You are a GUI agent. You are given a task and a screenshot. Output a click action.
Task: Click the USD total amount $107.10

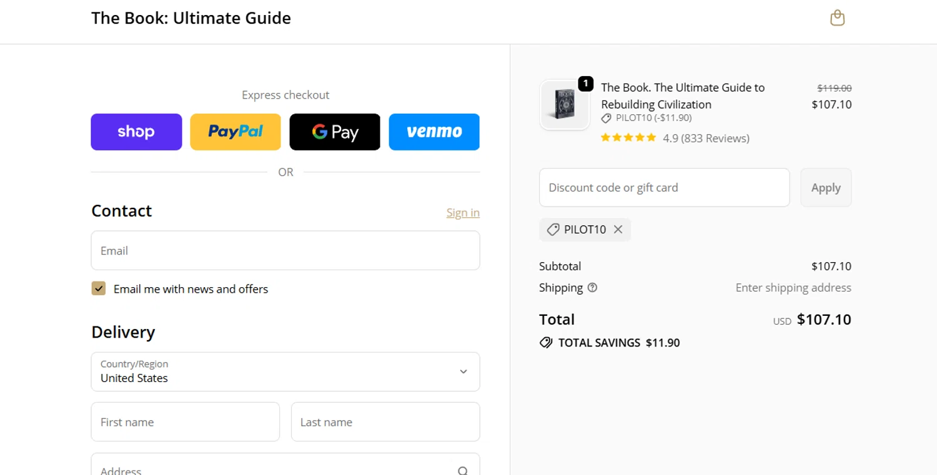[x=824, y=320]
